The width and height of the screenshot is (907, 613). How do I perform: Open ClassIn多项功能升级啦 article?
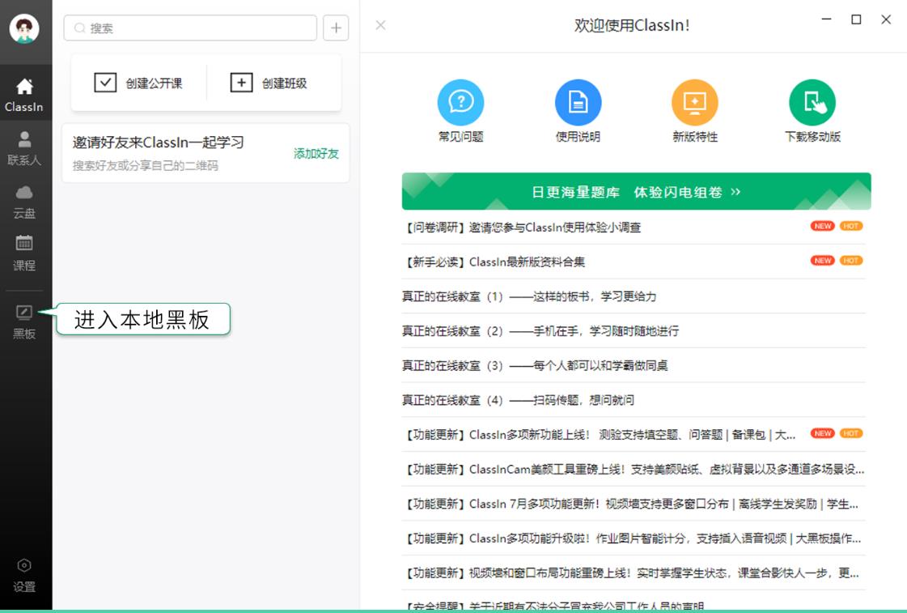[x=634, y=539]
